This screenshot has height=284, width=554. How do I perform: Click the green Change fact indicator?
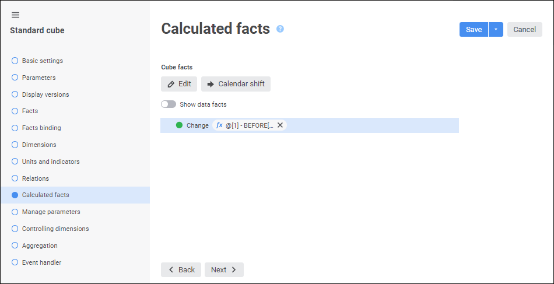pos(179,125)
